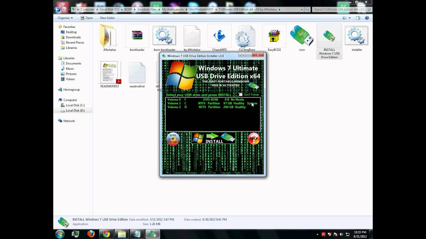Click the BURN BOOTLOADER disc icon
Image resolution: width=426 pixels, height=239 pixels.
(173, 139)
